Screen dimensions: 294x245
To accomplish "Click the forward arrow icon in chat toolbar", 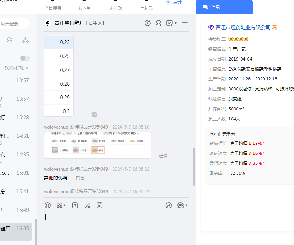I will coord(169,205).
